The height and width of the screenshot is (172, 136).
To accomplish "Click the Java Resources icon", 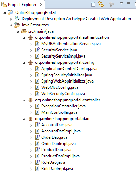I will 17,25.
